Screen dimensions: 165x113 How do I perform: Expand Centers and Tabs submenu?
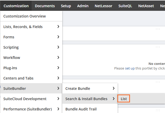click(31, 78)
